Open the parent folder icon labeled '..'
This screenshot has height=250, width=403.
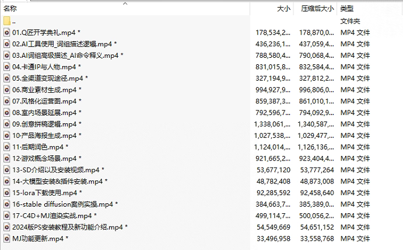[x=7, y=21]
